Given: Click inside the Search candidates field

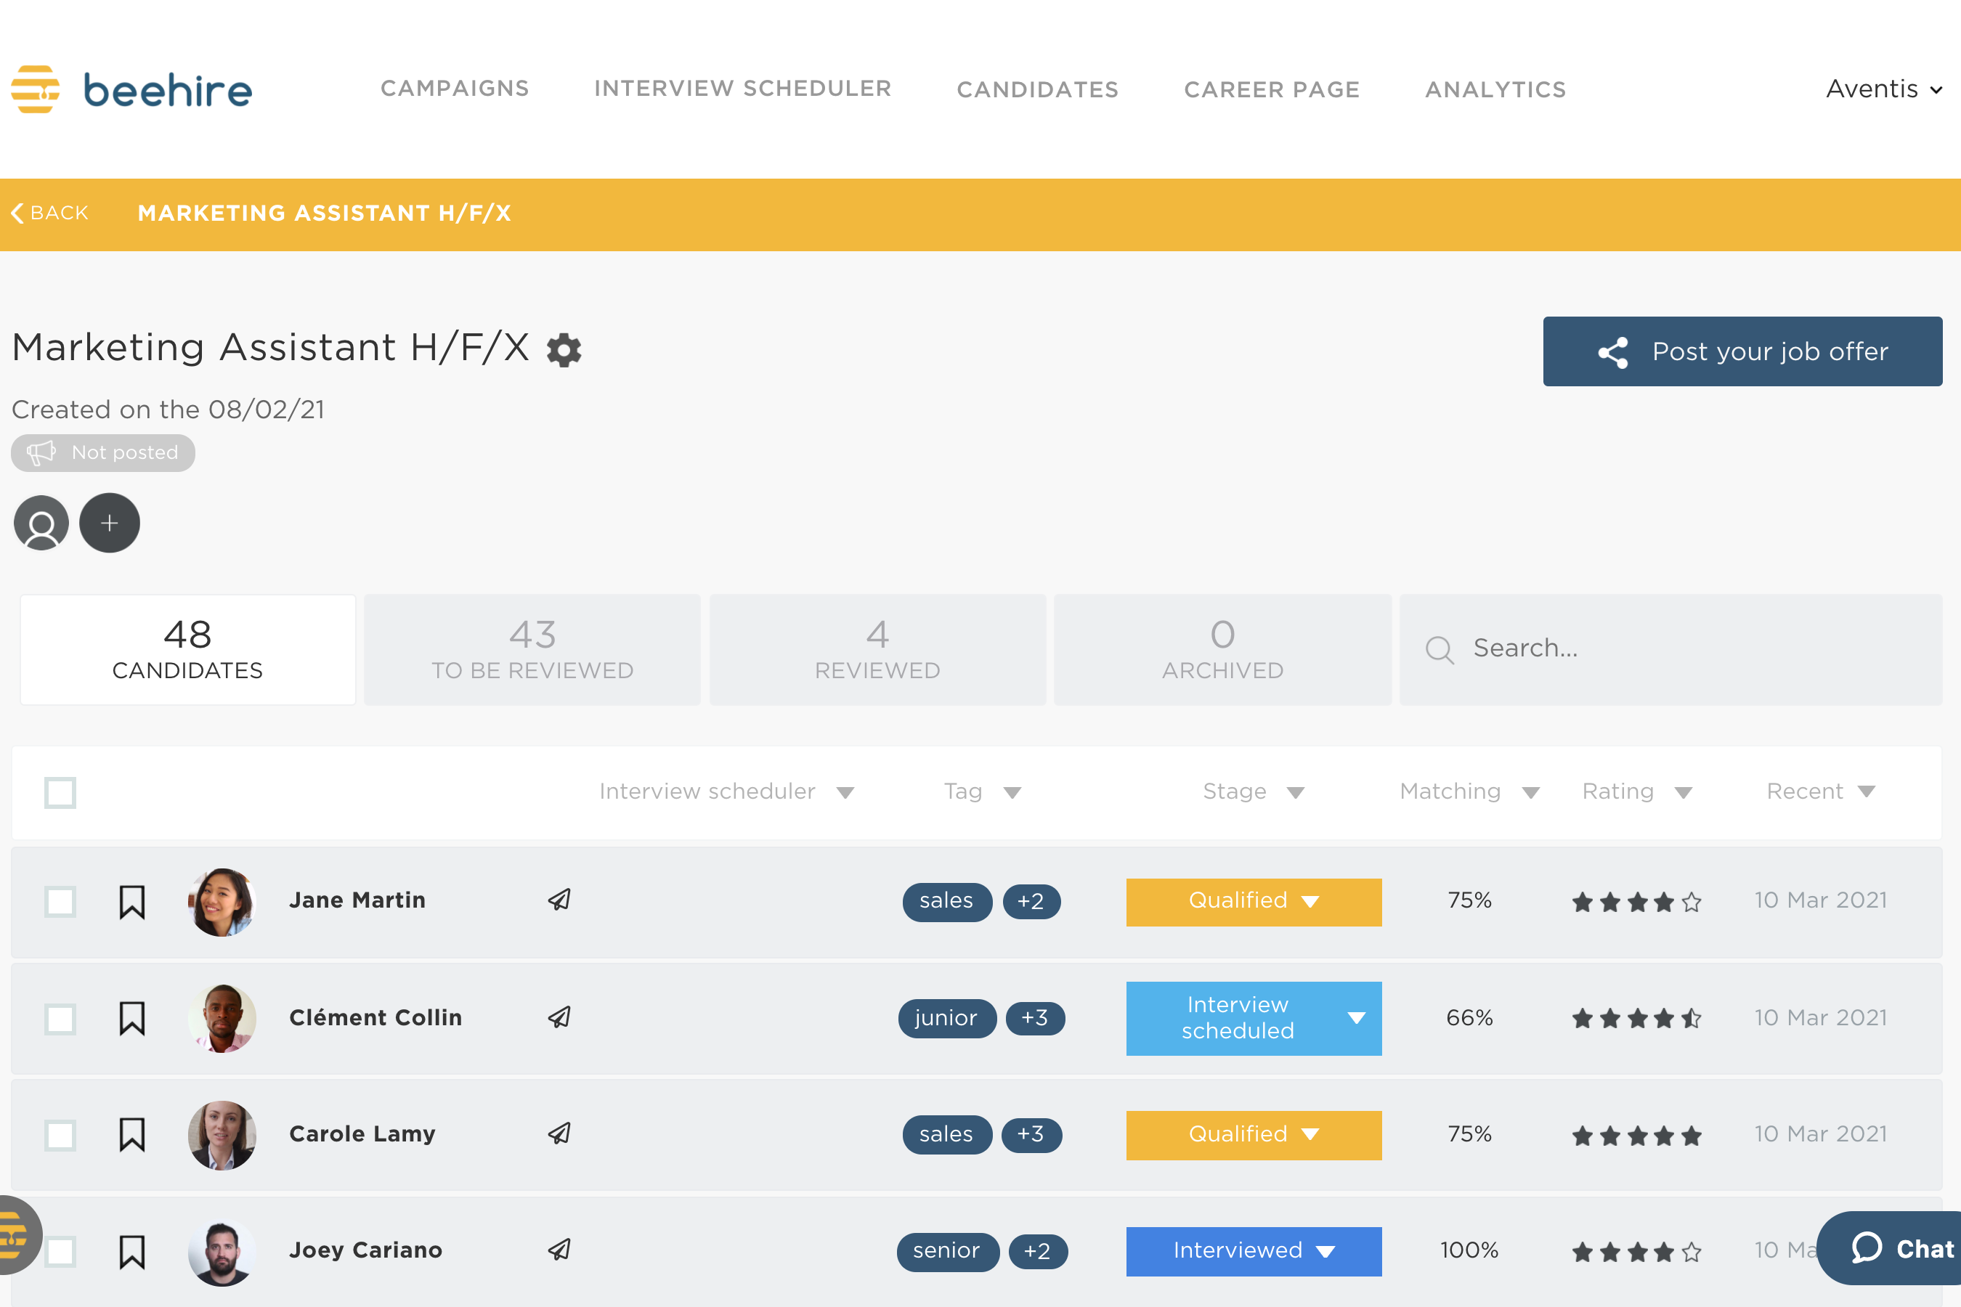Looking at the screenshot, I should point(1626,648).
